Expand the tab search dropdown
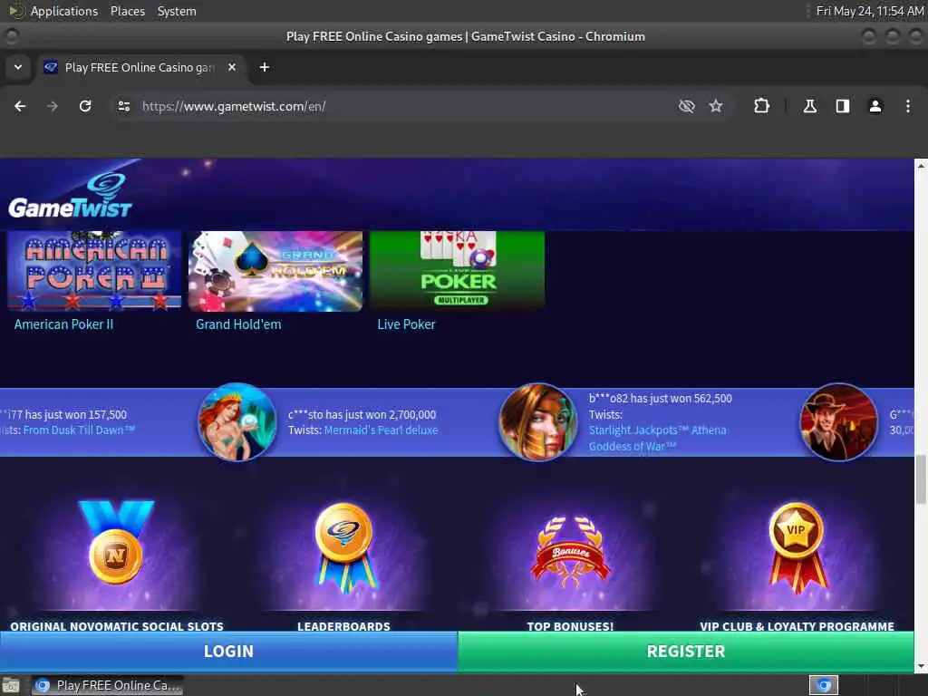The height and width of the screenshot is (696, 928). [18, 67]
